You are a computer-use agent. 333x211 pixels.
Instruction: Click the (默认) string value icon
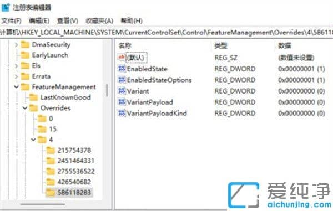click(122, 58)
